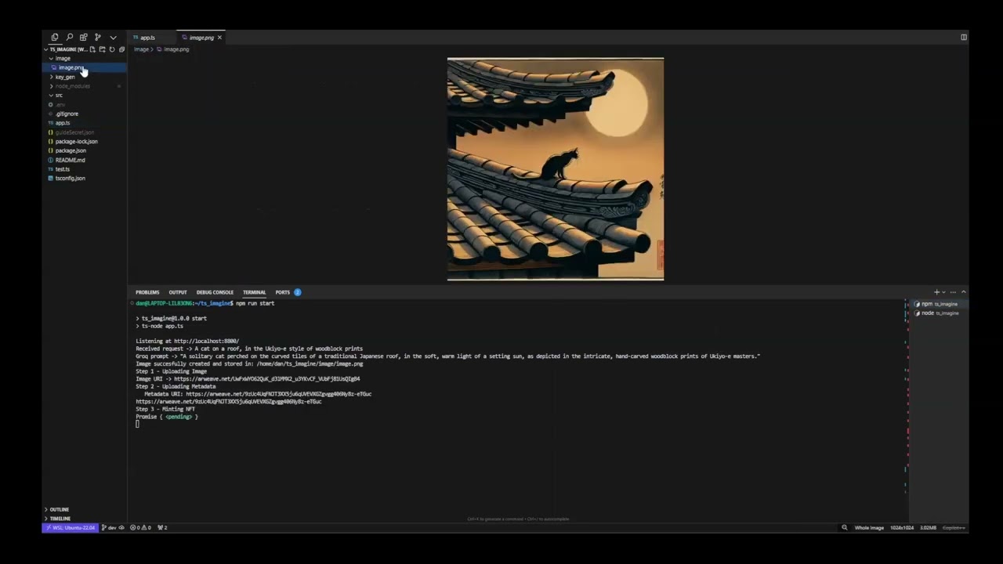Switch to the Debug Console tab
The image size is (1003, 564).
pyautogui.click(x=215, y=292)
